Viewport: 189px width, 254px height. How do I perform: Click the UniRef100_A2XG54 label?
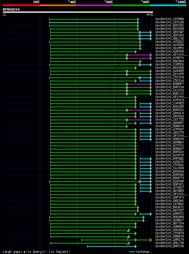[x=170, y=45]
